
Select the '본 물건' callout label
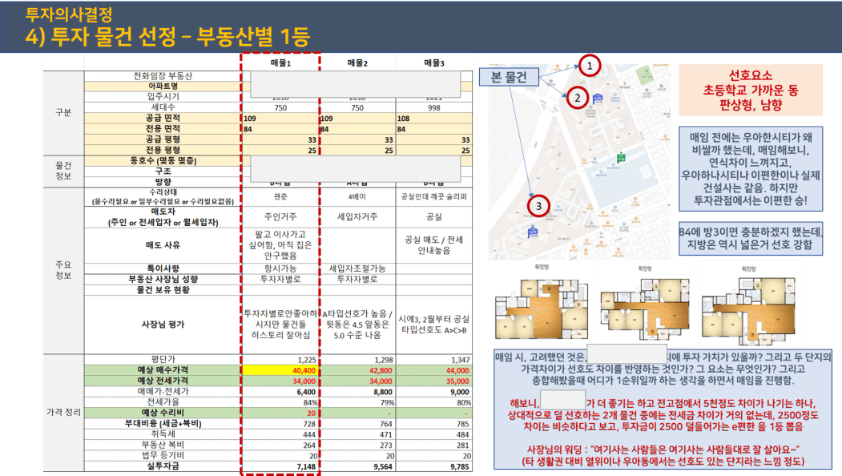tap(509, 78)
